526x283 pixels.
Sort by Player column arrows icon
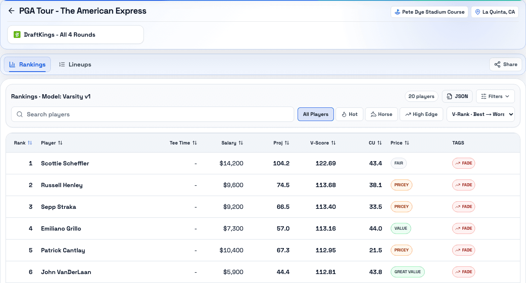click(60, 143)
